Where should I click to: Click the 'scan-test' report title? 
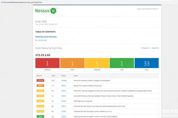point(41,21)
